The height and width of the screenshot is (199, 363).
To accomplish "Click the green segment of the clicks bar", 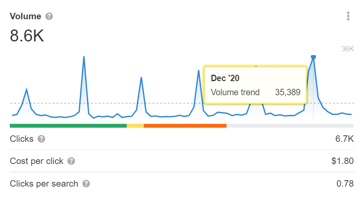I will pos(68,126).
